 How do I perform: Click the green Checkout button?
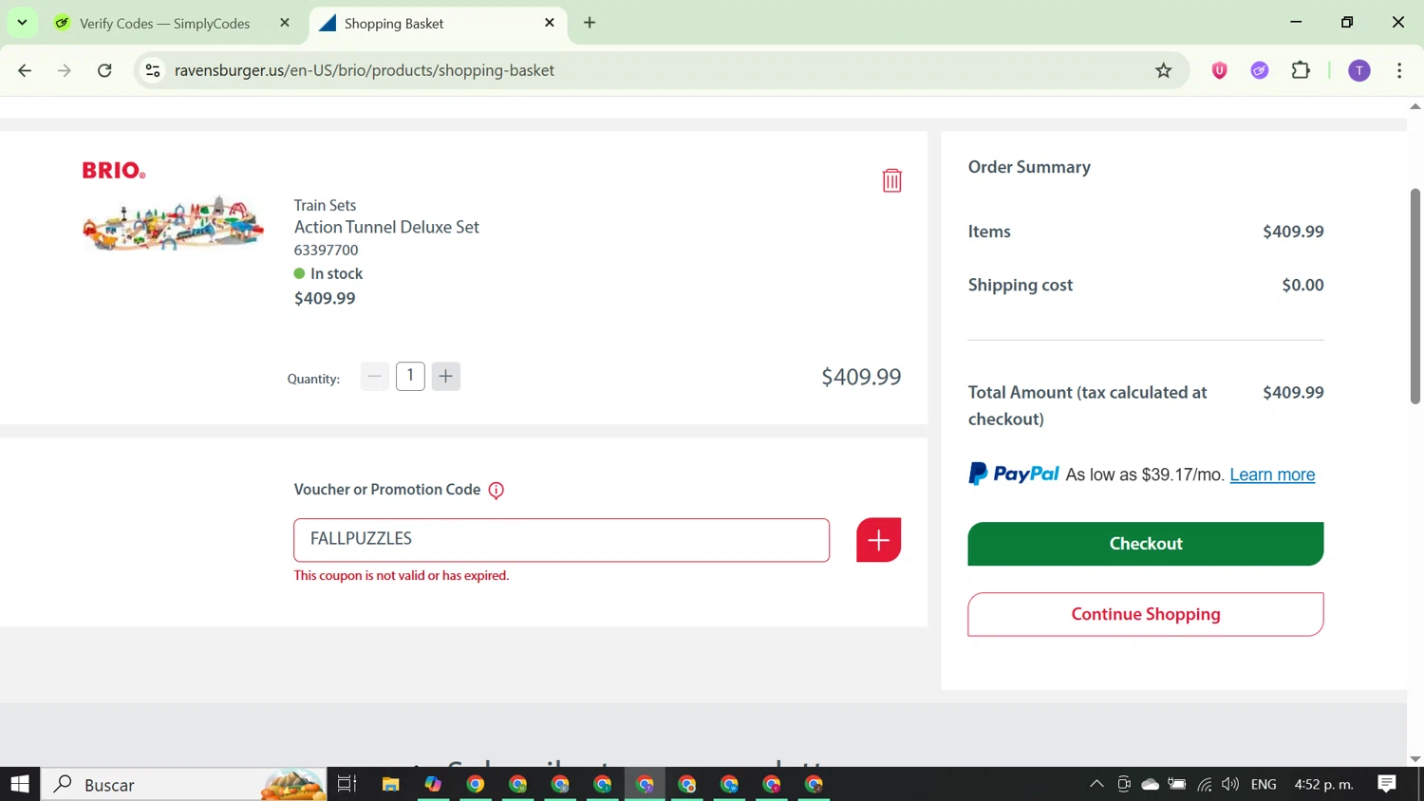[1145, 544]
